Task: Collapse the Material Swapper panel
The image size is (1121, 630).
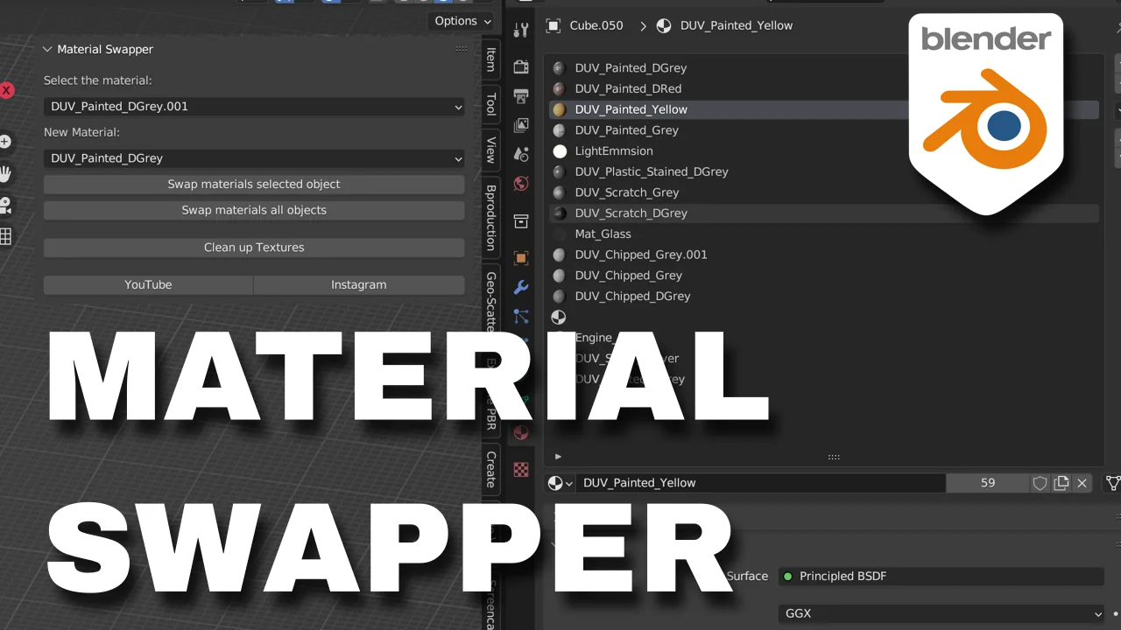Action: 47,50
